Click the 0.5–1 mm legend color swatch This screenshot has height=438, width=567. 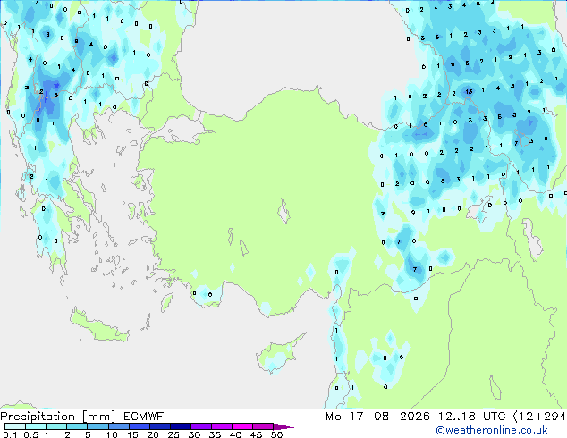pos(36,426)
